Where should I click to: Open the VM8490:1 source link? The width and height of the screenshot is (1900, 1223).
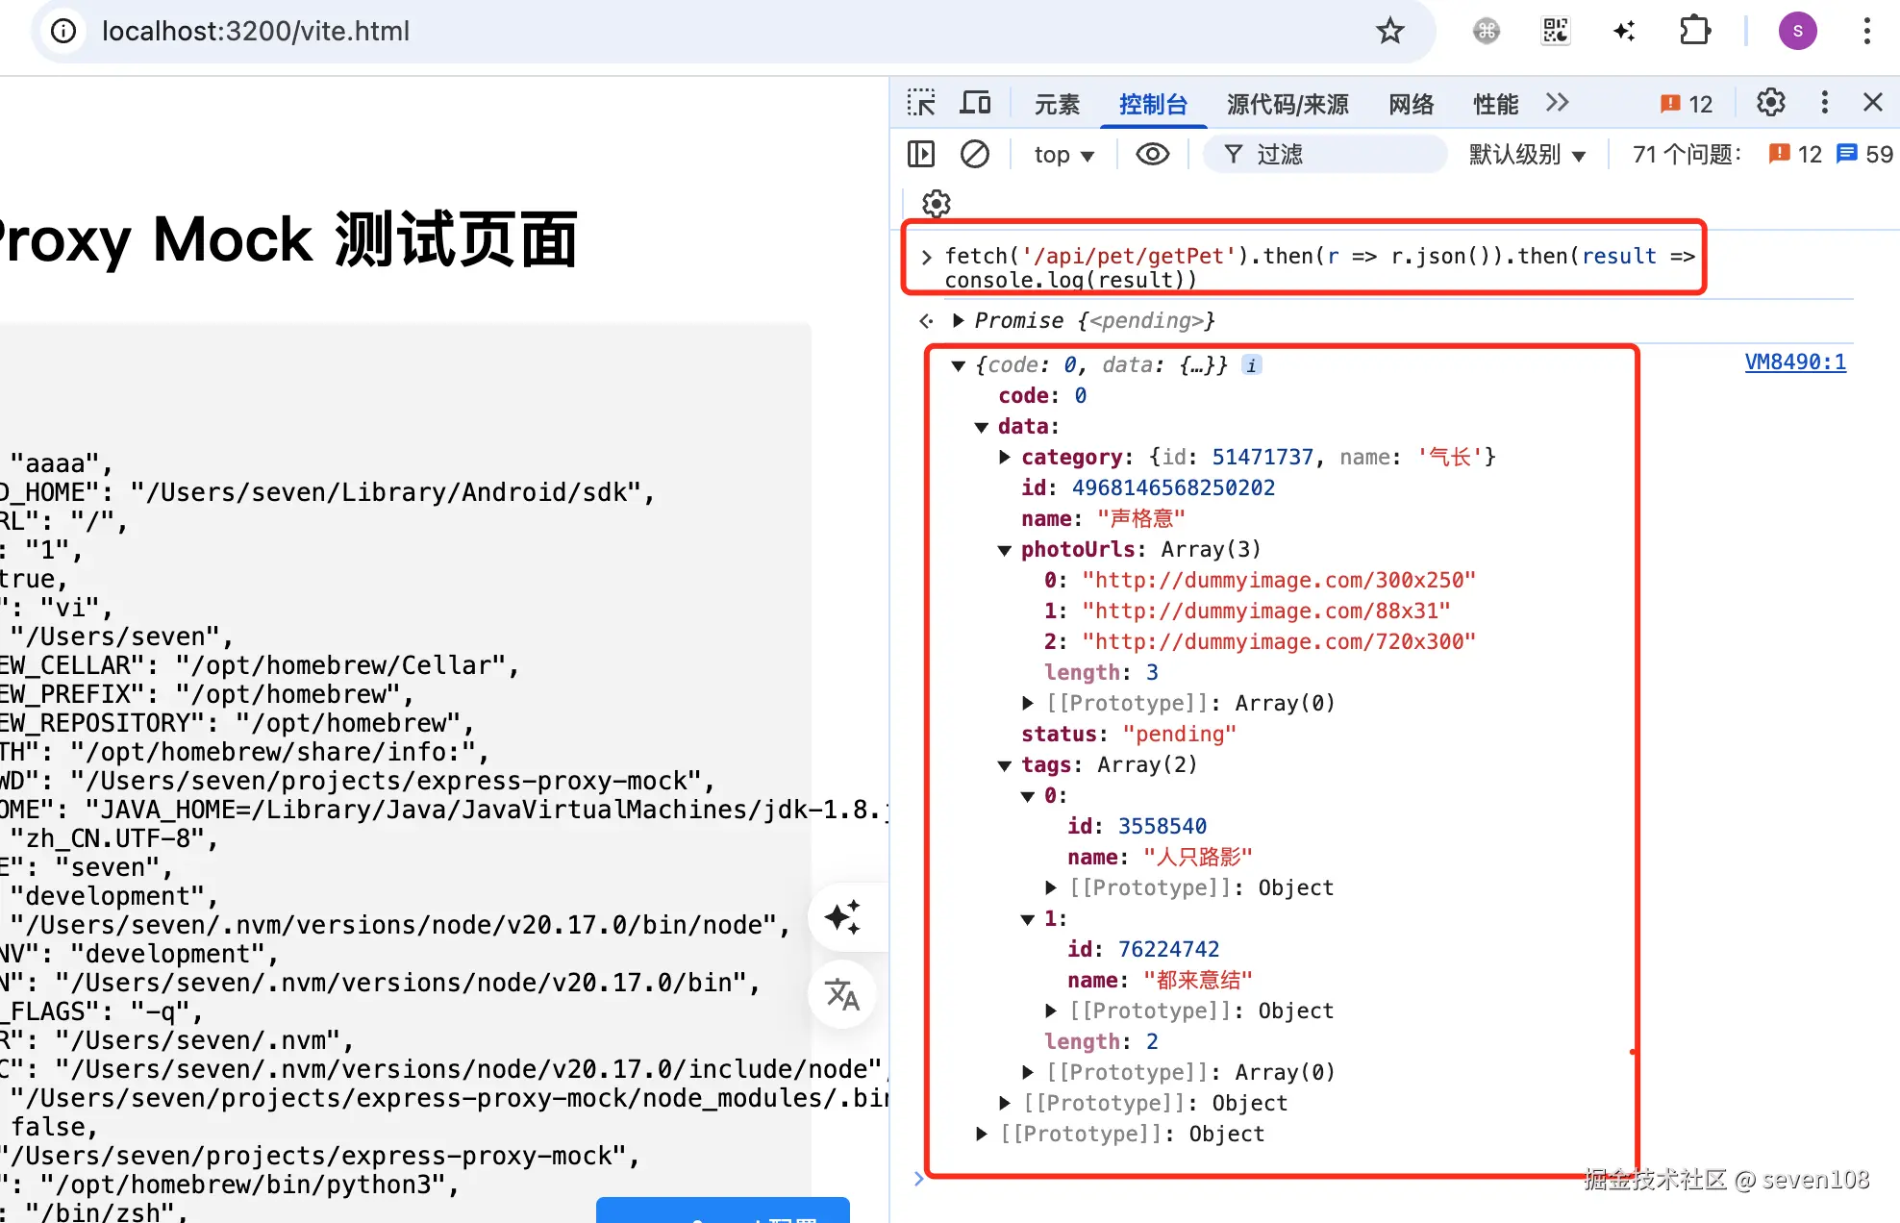[1794, 362]
